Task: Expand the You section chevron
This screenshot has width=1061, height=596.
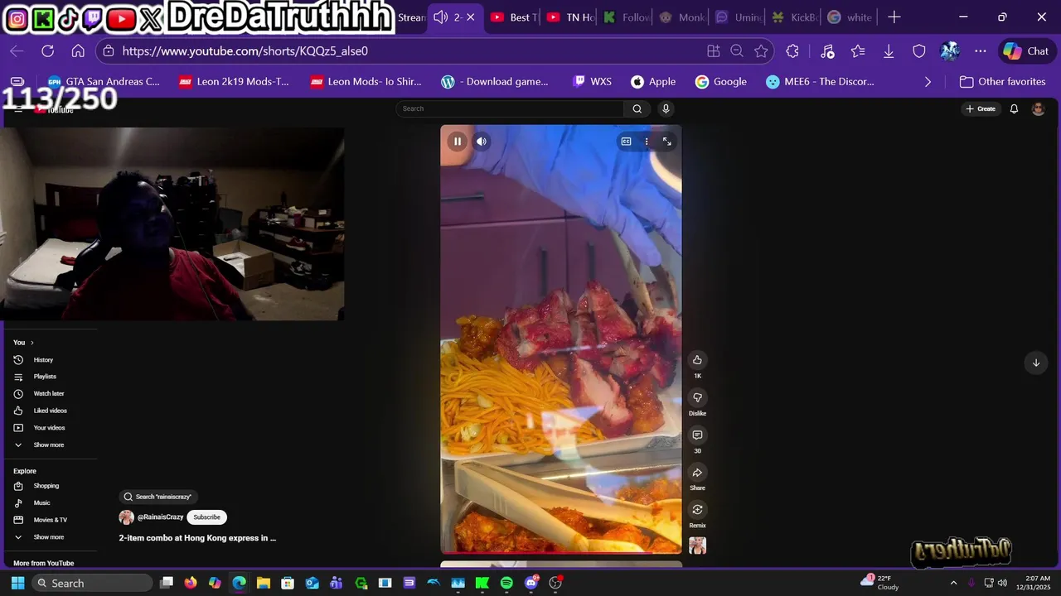Action: point(32,343)
